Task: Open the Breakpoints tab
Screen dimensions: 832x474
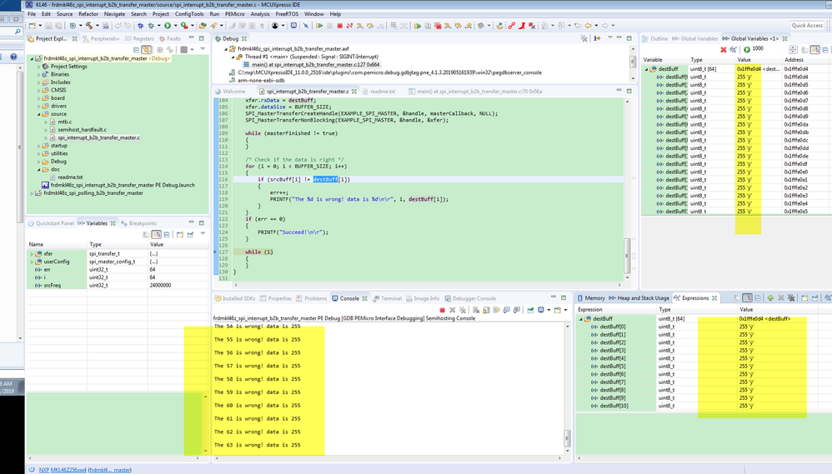Action: point(142,223)
